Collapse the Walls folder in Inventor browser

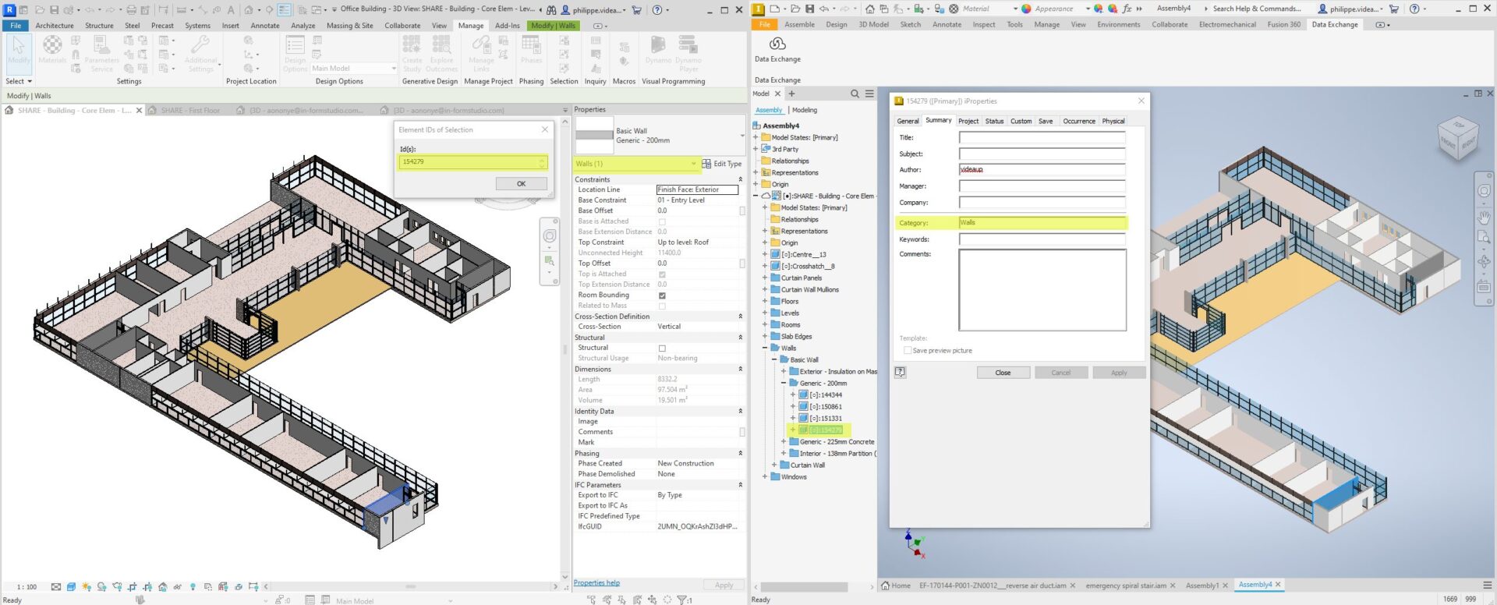tap(765, 348)
